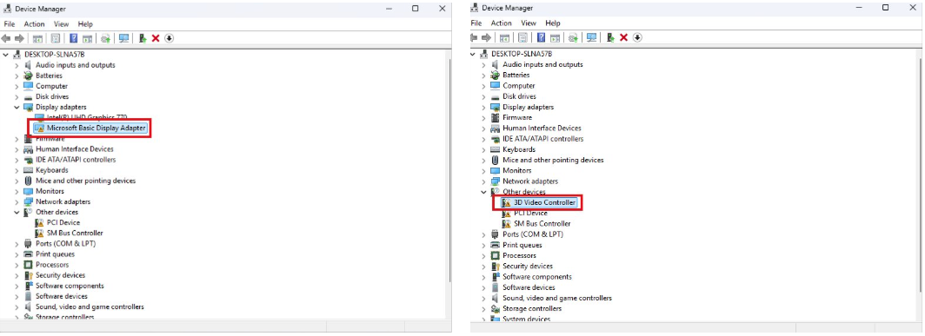Select IDE ATA/ATAPI controllers in right window

[x=542, y=139]
